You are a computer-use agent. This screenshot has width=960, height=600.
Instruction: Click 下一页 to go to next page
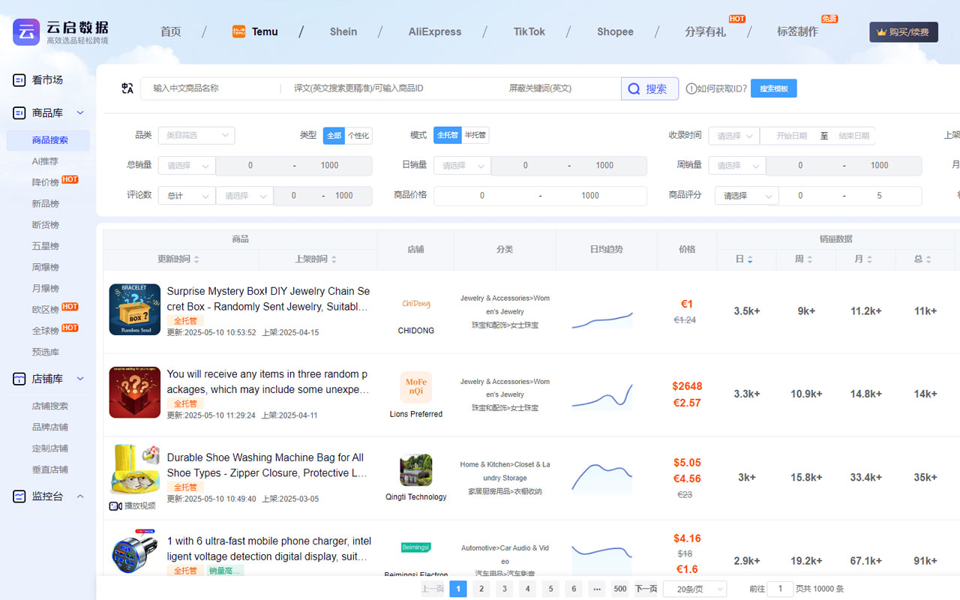point(646,589)
